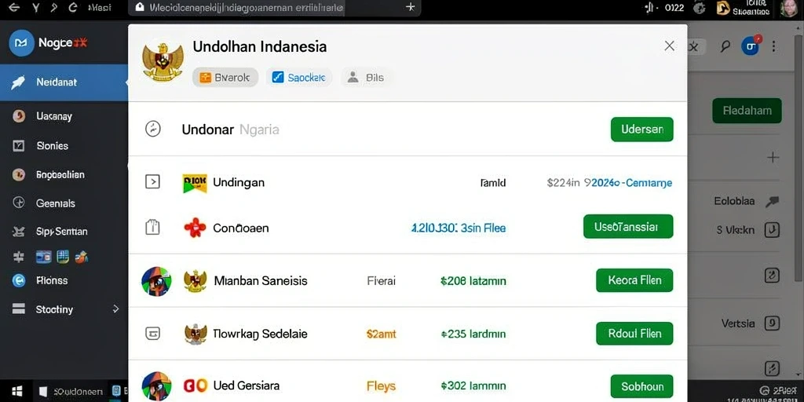
Task: Click the GO logo beside Ued Gersiara
Action: coord(195,386)
